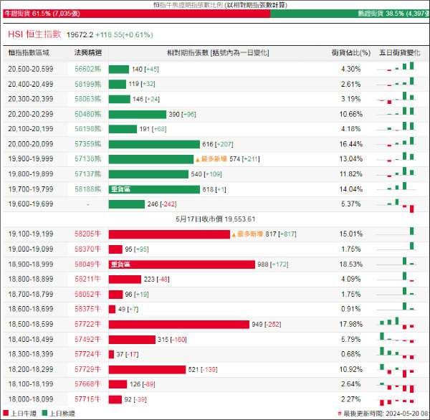Click the 18.53% outstanding share value
The height and width of the screenshot is (420, 430).
[351, 264]
